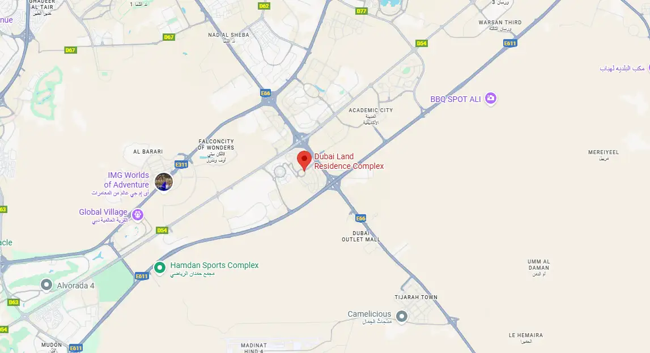Click the Hamdan Sports Complex text label
The height and width of the screenshot is (353, 650).
214,265
